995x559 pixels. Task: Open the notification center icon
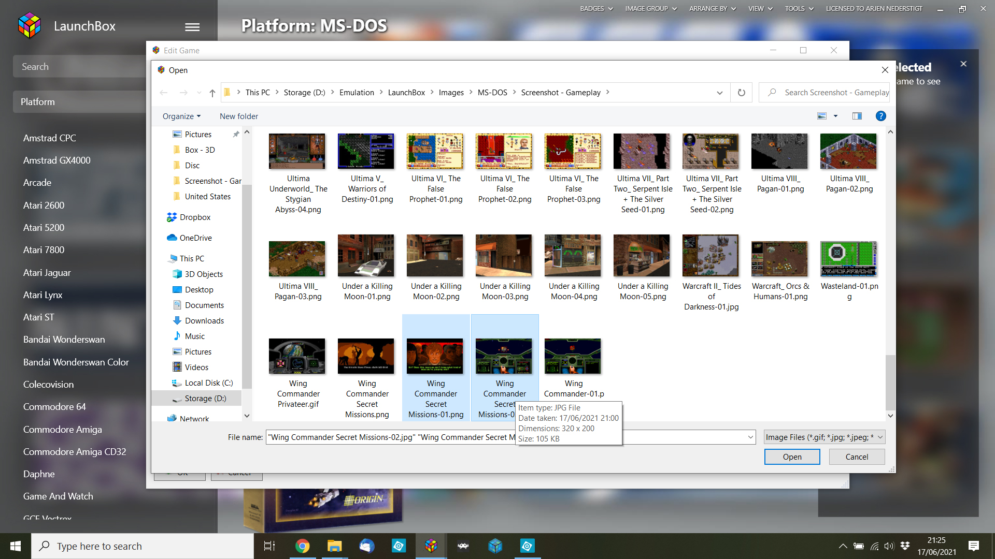pyautogui.click(x=974, y=546)
